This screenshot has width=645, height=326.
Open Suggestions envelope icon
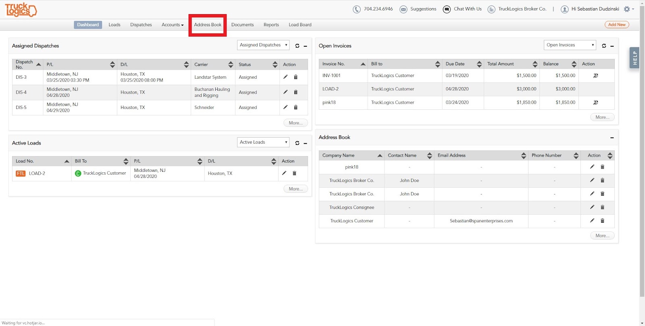[403, 9]
